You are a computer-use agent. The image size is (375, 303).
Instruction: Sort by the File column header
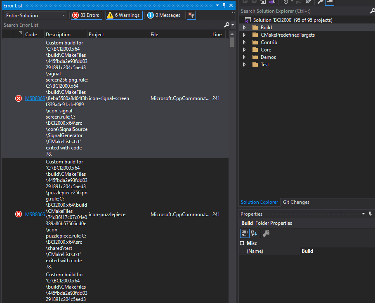coord(154,35)
